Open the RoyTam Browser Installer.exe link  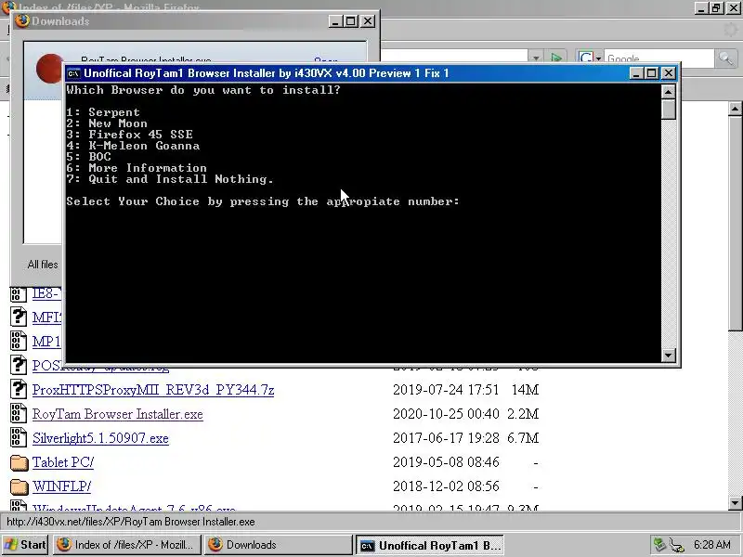click(x=118, y=414)
